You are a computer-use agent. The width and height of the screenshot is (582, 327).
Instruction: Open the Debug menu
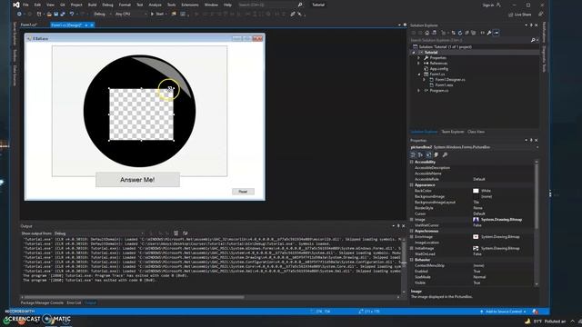[x=107, y=5]
